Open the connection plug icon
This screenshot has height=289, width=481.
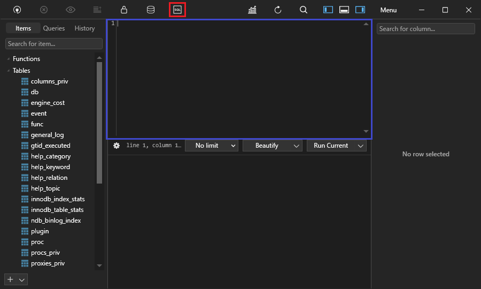17,10
